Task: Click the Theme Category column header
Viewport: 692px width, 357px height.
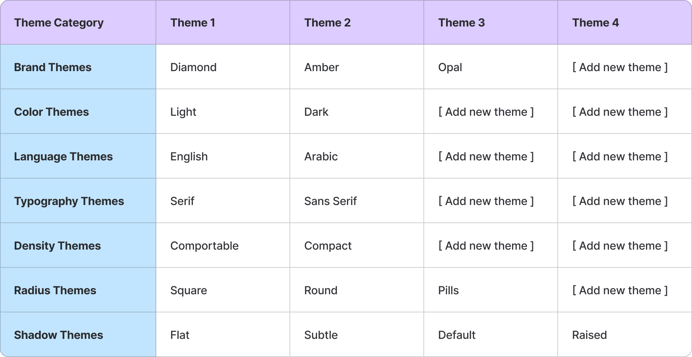Action: coord(59,23)
